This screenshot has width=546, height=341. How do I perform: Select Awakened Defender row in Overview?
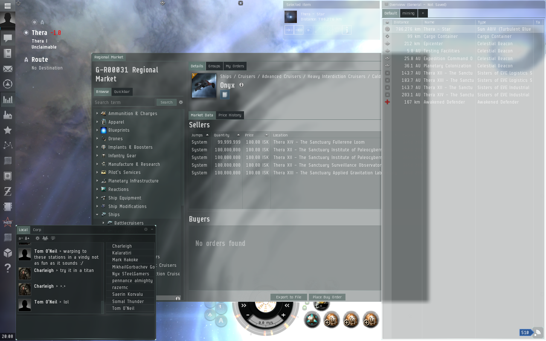click(x=464, y=102)
